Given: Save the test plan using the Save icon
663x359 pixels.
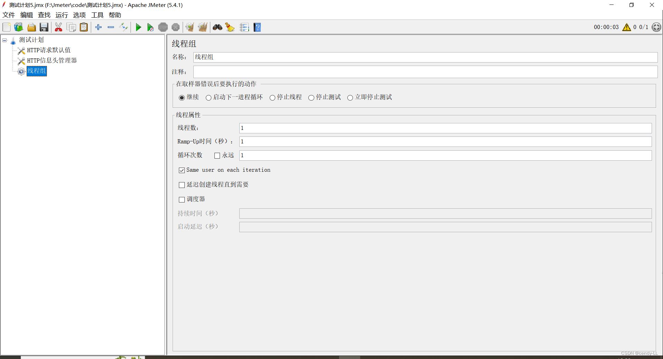Looking at the screenshot, I should pyautogui.click(x=44, y=27).
